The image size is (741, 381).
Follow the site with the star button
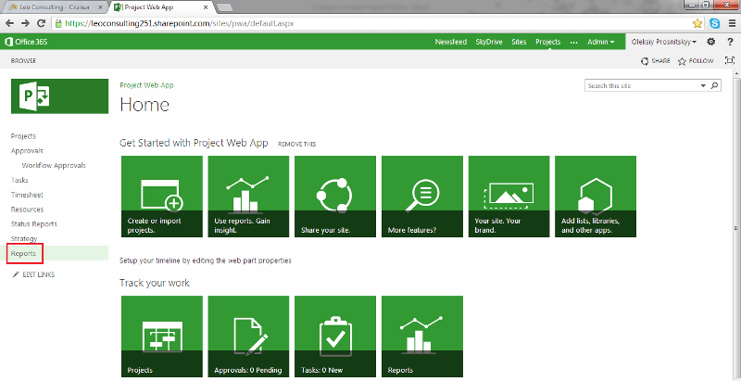pos(696,61)
